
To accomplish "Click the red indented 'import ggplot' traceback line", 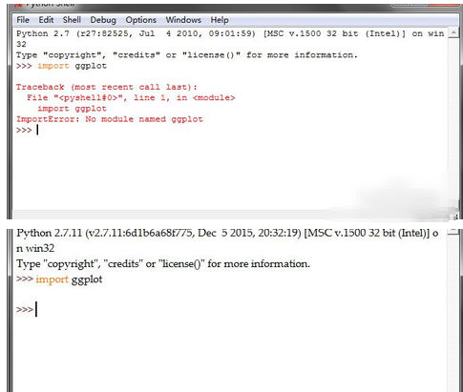I will tap(72, 109).
